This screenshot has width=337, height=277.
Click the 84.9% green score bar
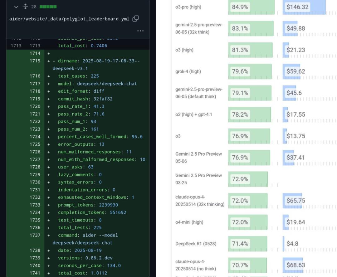[251, 7]
